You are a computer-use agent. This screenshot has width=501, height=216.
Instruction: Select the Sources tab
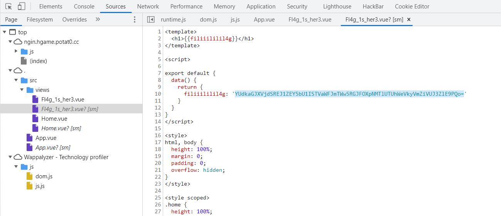116,7
